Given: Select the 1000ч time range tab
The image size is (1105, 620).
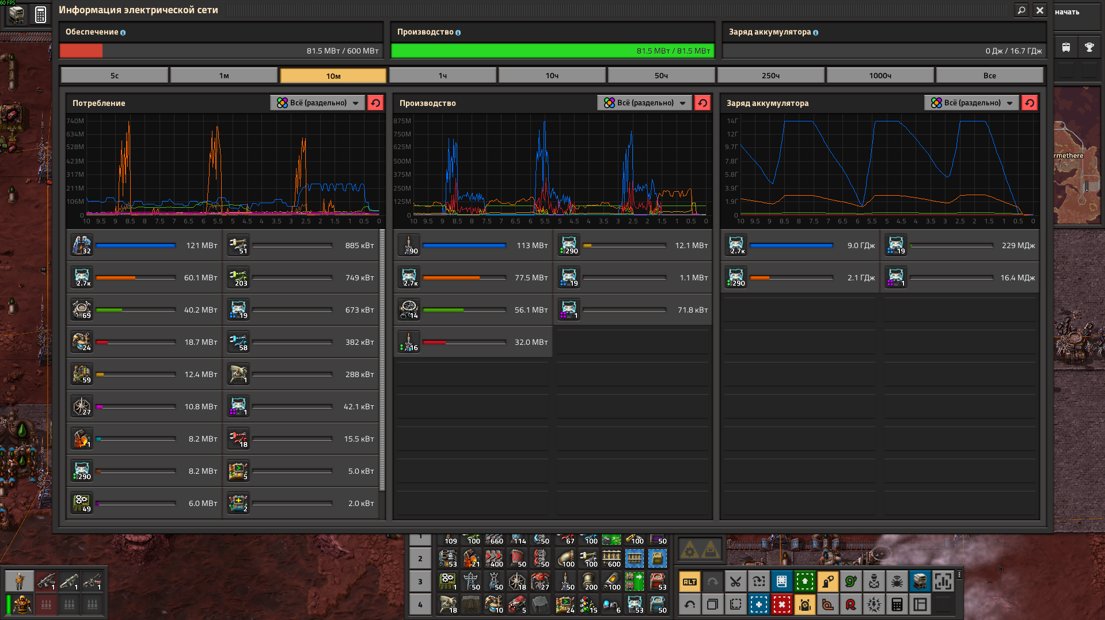Looking at the screenshot, I should point(880,75).
